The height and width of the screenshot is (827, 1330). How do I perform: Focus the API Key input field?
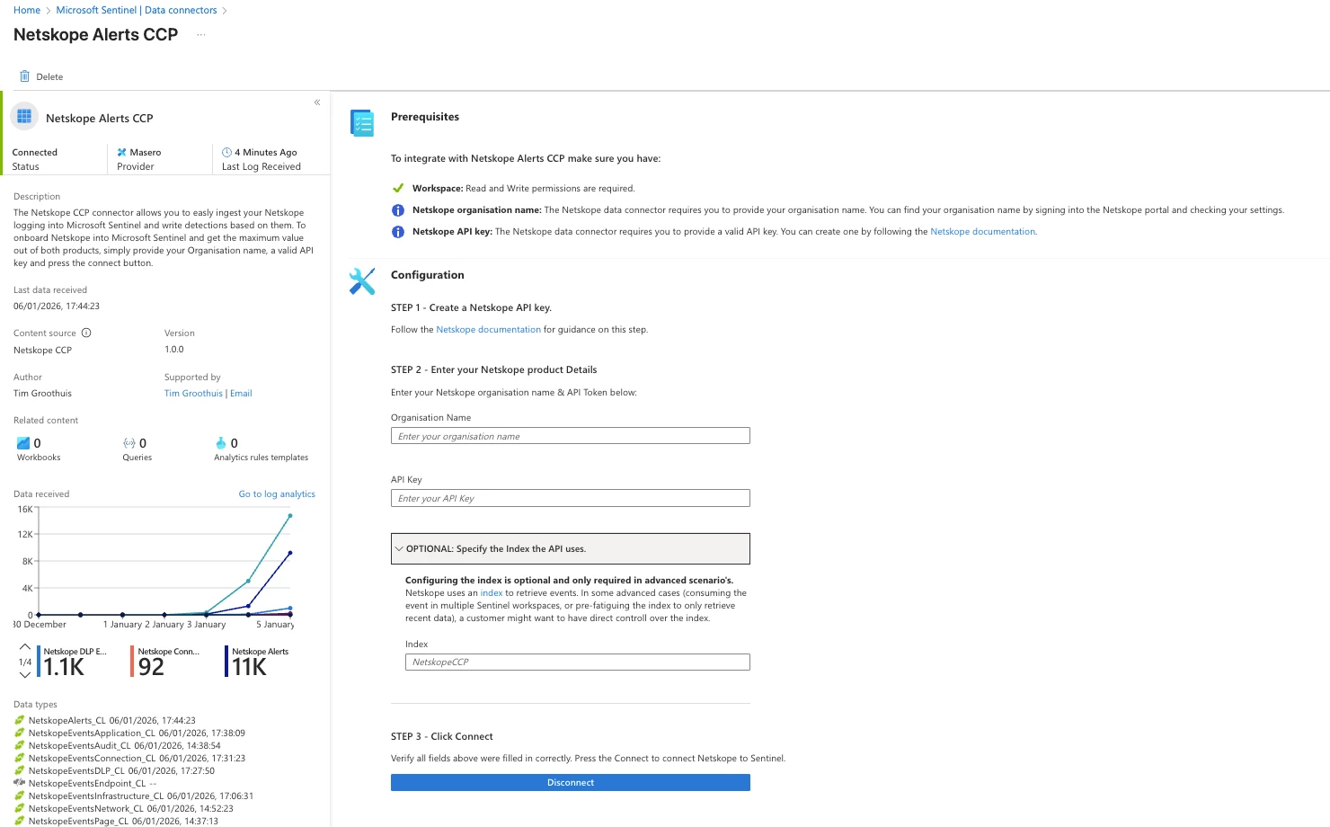[571, 498]
